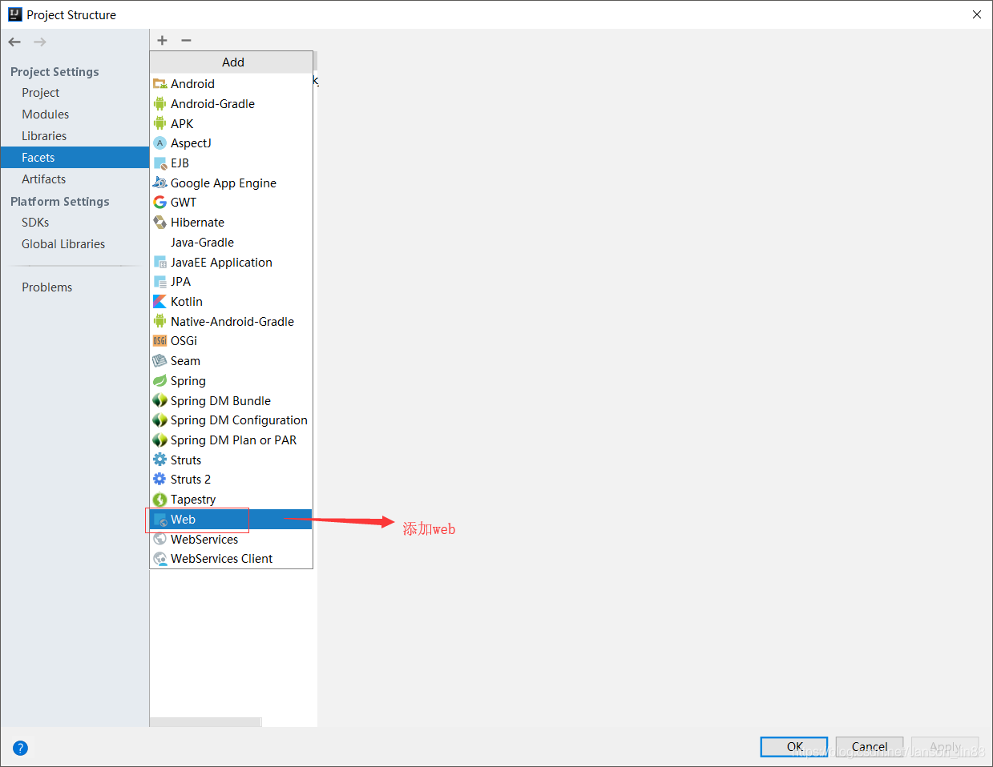The image size is (993, 767).
Task: Click the Hibernate facet icon
Action: (x=159, y=223)
